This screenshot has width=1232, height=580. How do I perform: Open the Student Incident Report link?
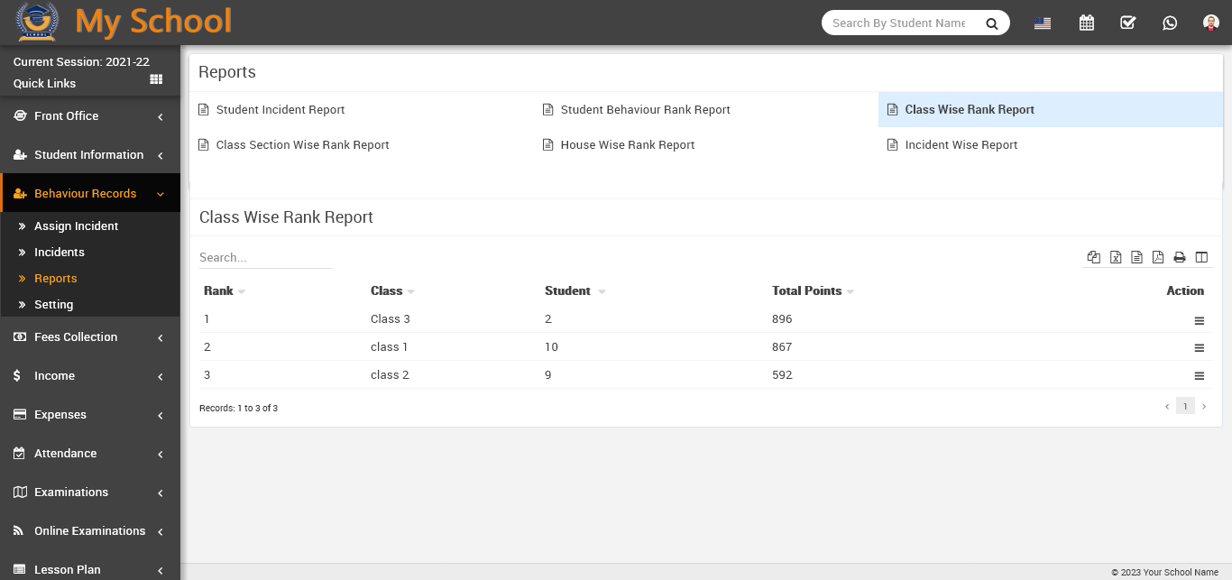click(x=280, y=110)
